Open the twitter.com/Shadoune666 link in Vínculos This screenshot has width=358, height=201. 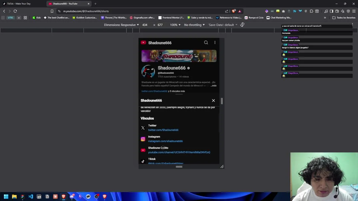click(x=163, y=130)
